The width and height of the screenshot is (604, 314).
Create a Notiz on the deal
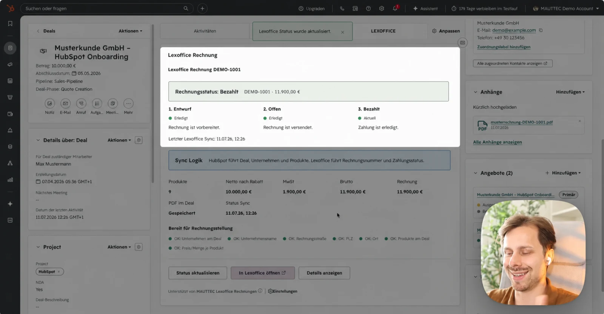(49, 103)
